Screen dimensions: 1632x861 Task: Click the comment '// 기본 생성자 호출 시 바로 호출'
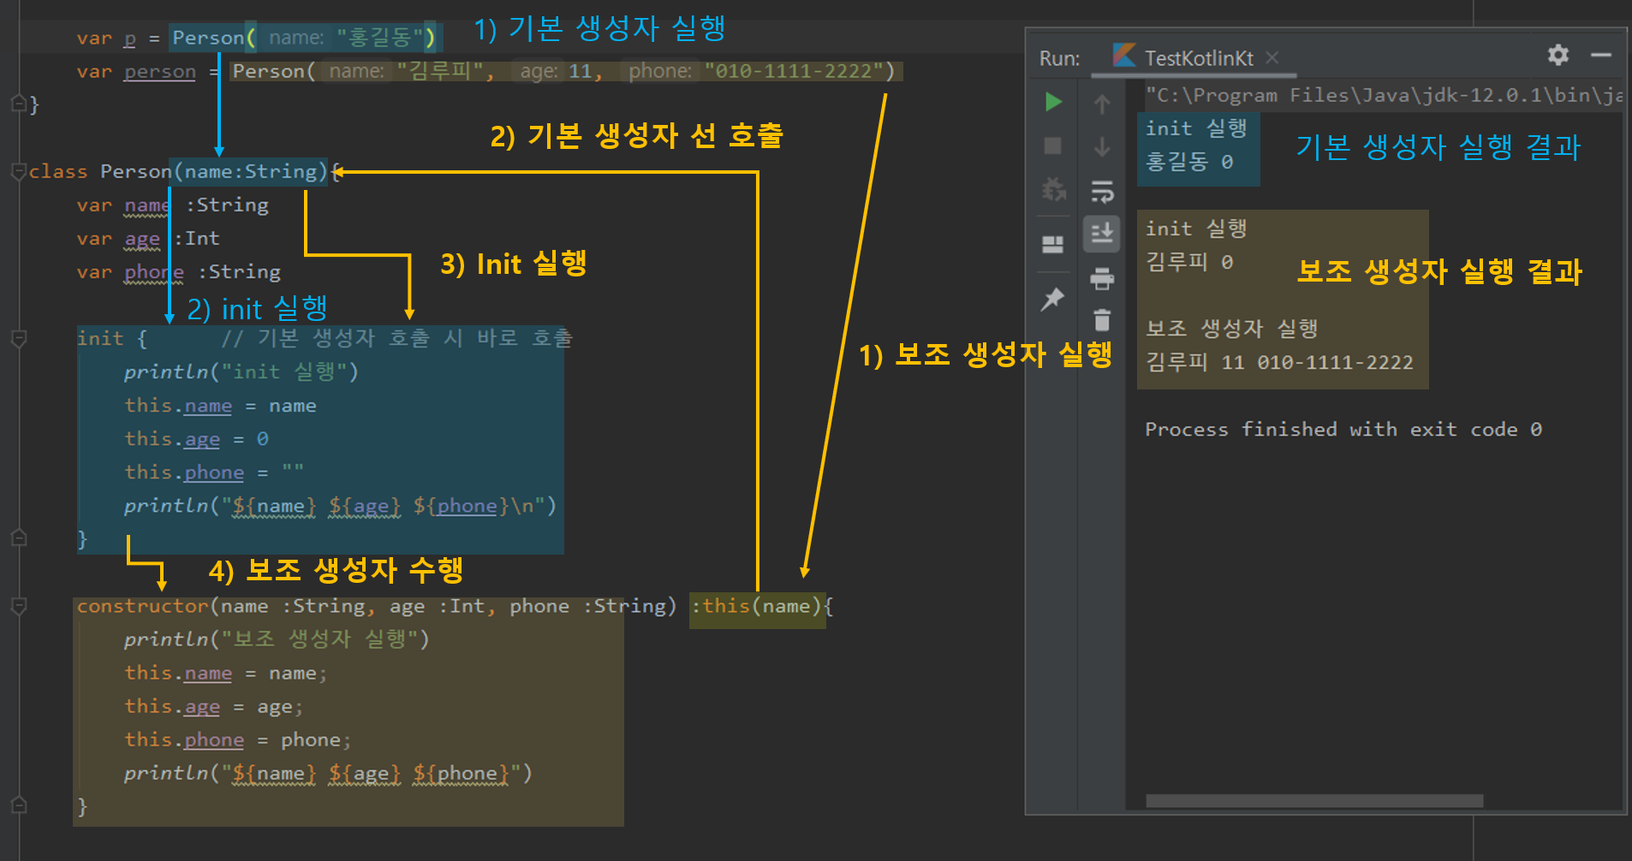(396, 338)
